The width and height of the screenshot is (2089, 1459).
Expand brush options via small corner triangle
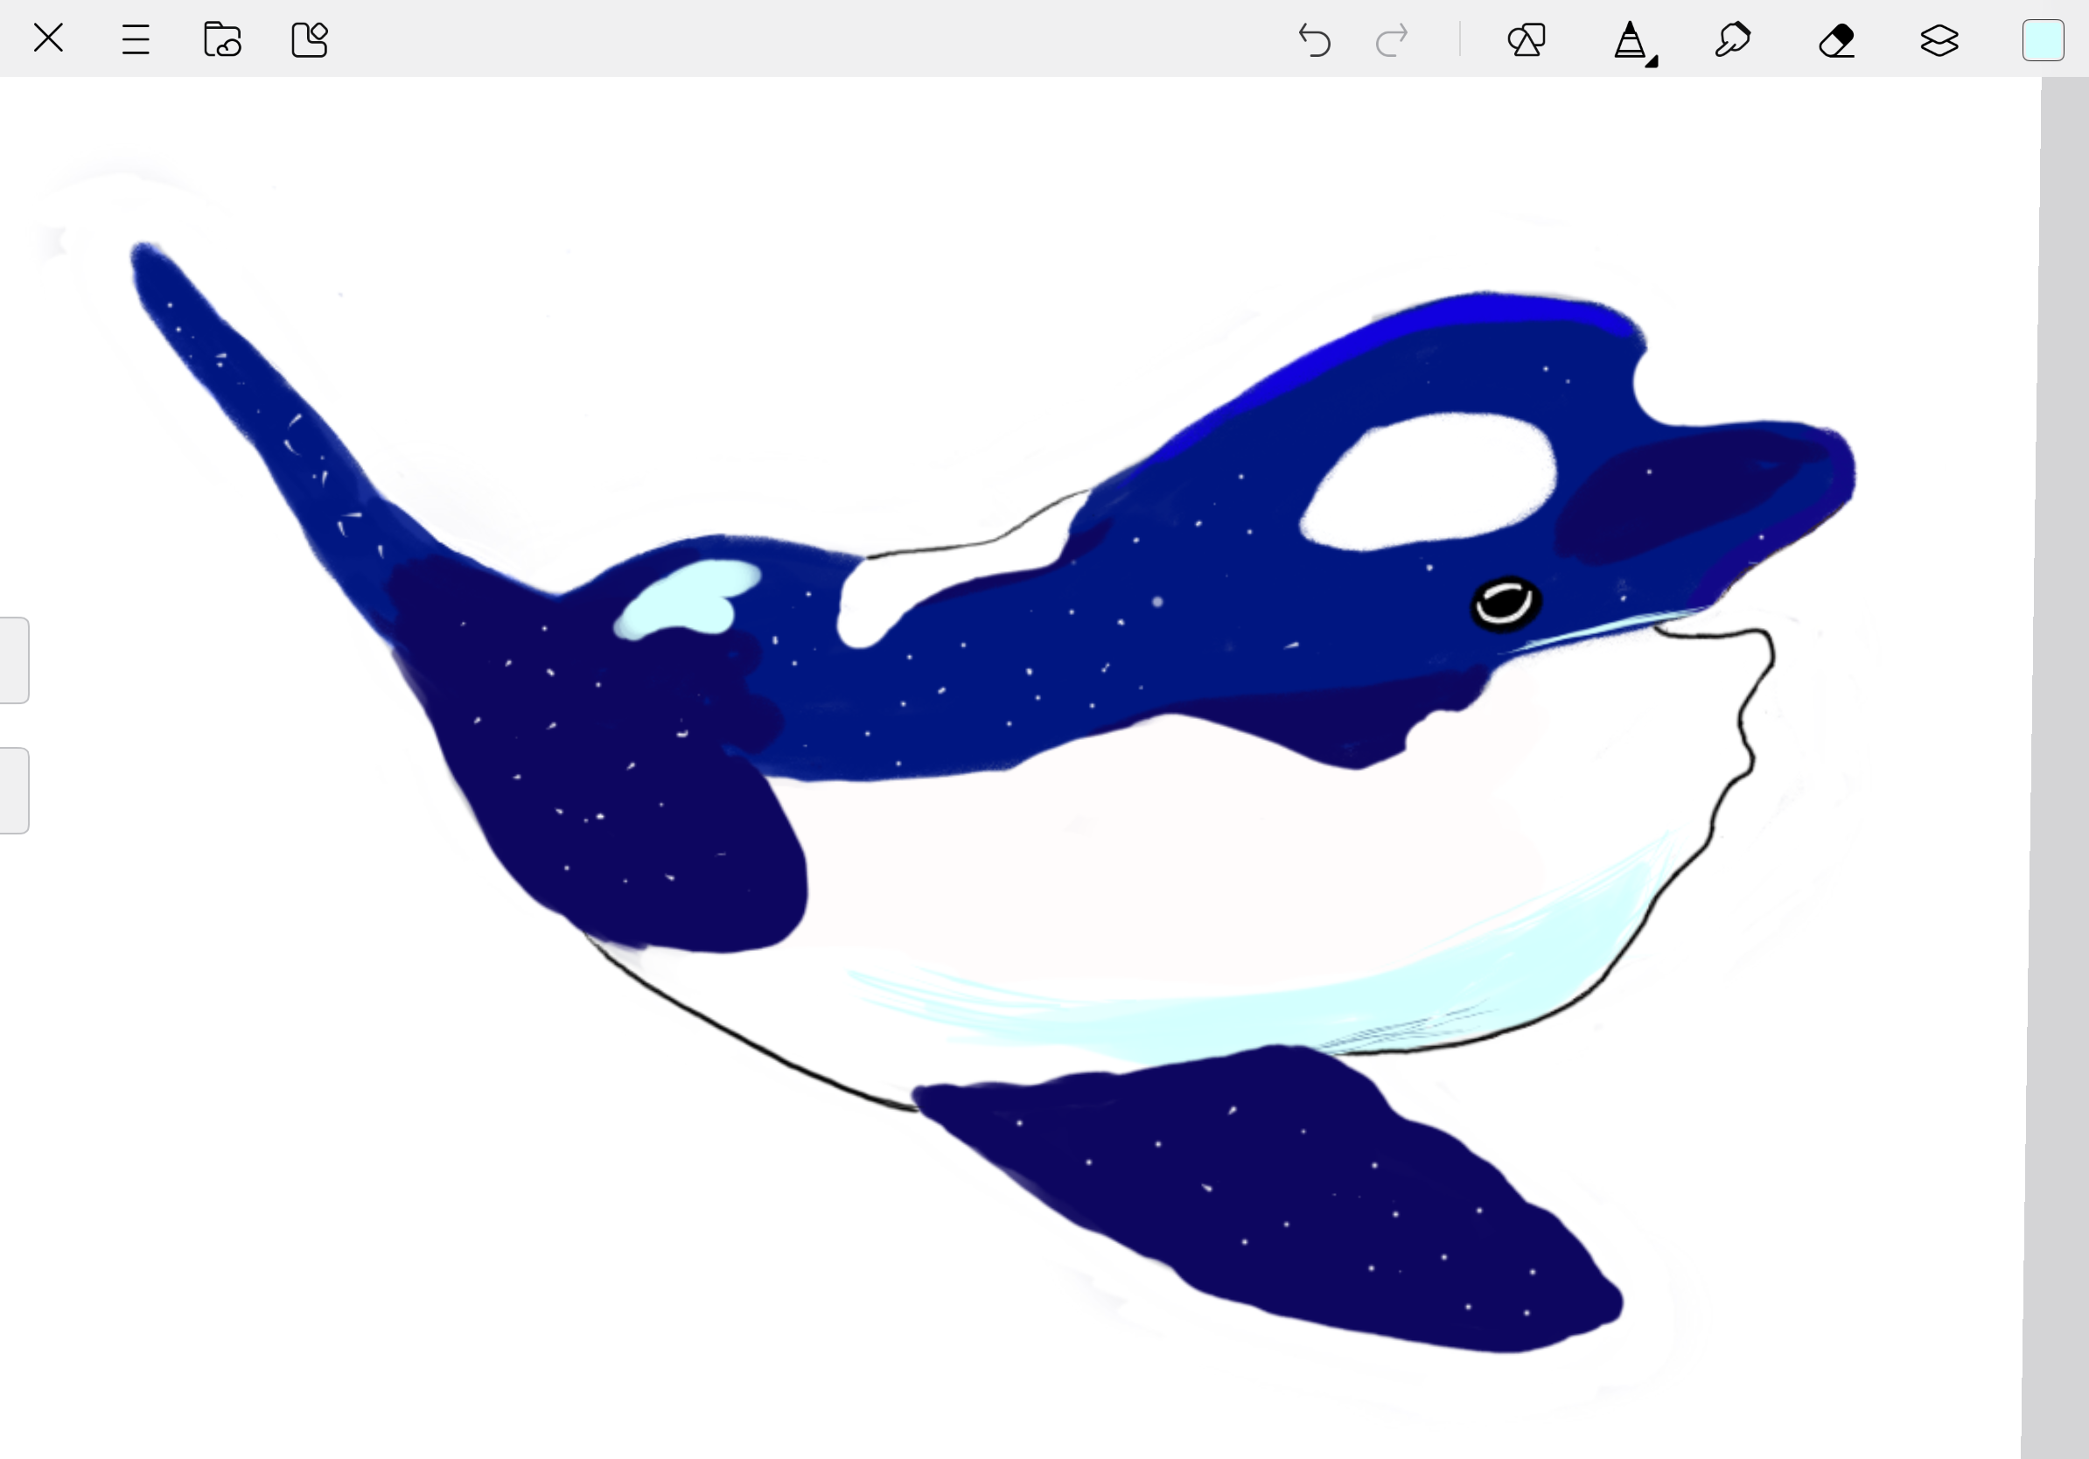tap(1652, 62)
